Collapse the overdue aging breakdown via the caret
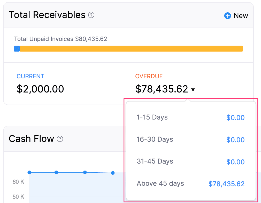 click(x=194, y=90)
